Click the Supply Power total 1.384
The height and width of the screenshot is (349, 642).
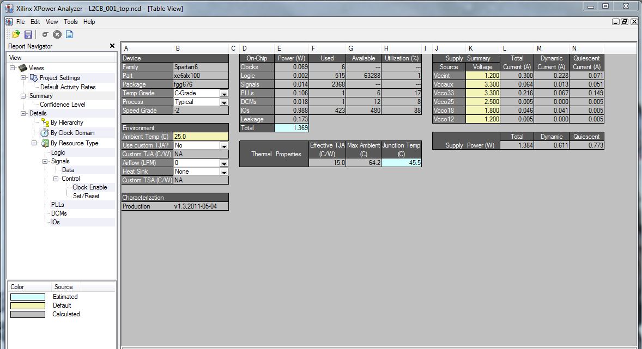click(517, 145)
